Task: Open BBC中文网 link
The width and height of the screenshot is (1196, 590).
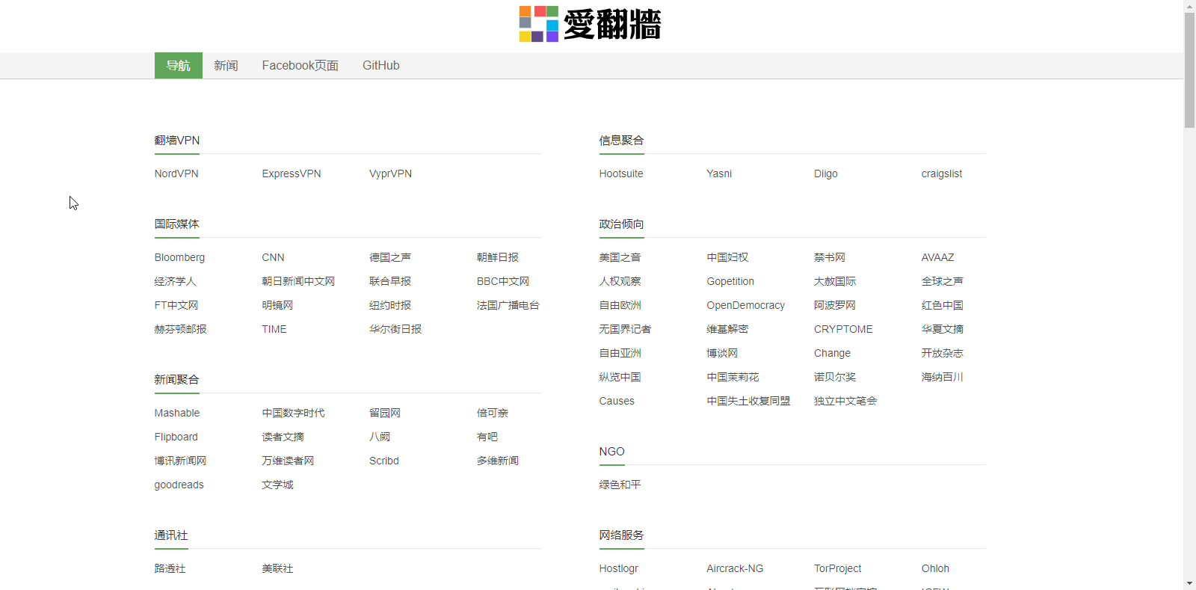Action: tap(503, 281)
